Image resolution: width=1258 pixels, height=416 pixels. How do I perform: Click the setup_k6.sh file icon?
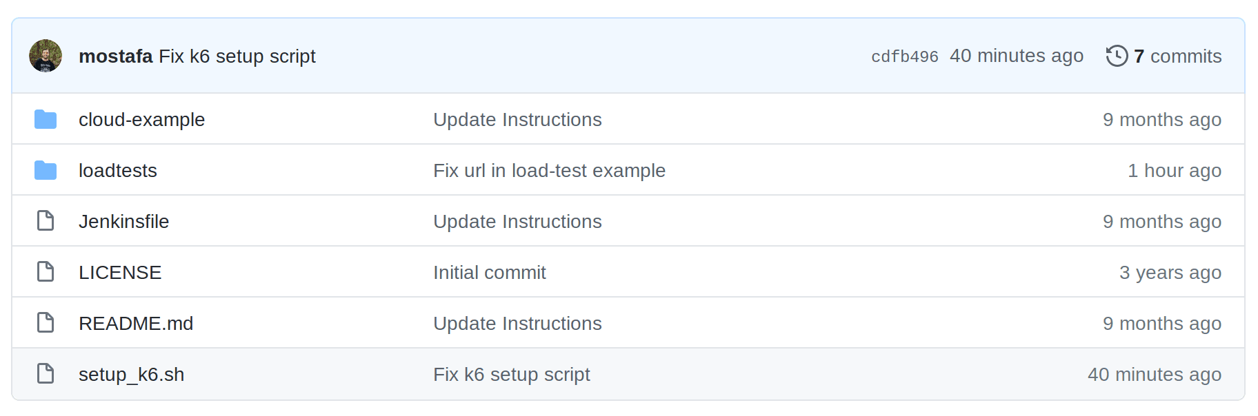46,373
